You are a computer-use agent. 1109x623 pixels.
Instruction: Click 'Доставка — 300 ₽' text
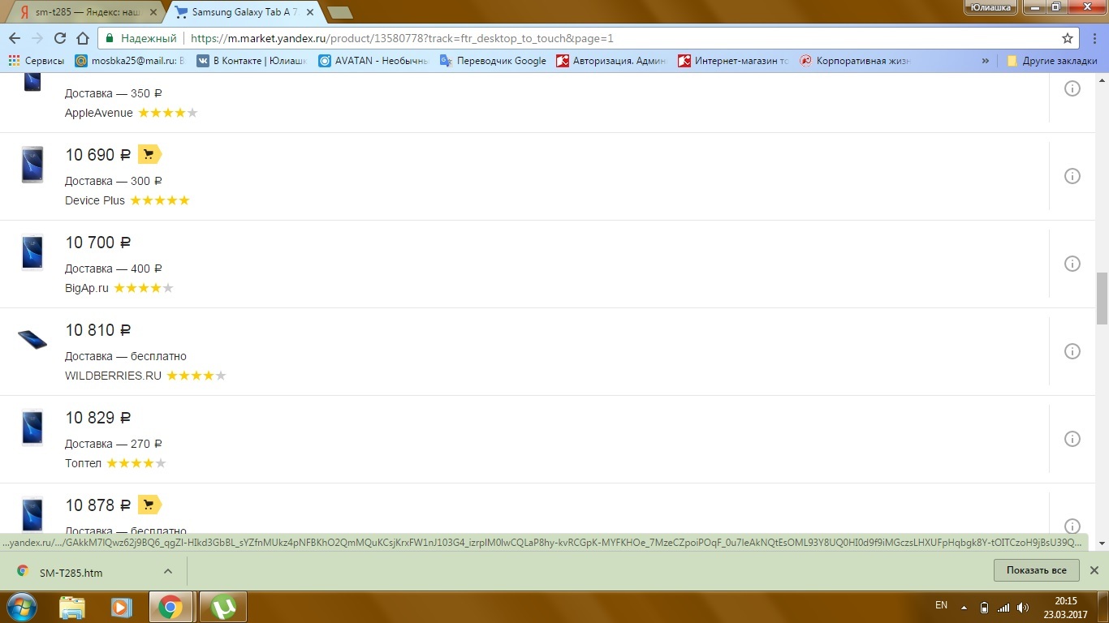click(114, 181)
